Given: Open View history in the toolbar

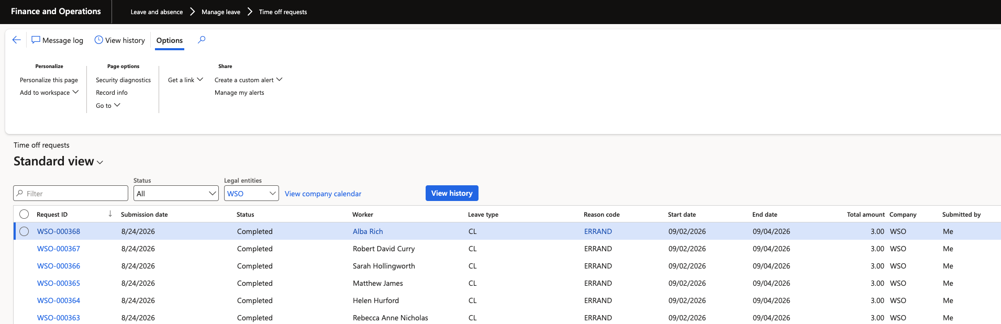Looking at the screenshot, I should (x=119, y=40).
